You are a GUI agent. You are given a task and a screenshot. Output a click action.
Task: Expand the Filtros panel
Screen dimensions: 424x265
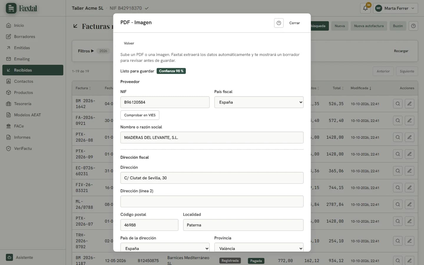(86, 51)
